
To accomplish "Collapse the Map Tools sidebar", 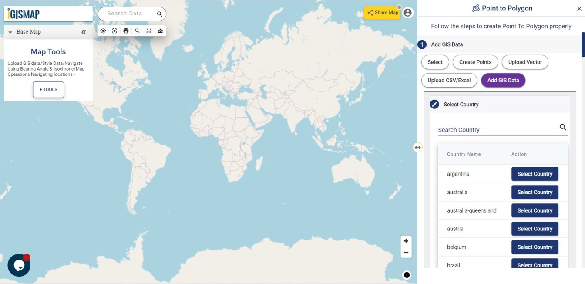I will click(83, 31).
